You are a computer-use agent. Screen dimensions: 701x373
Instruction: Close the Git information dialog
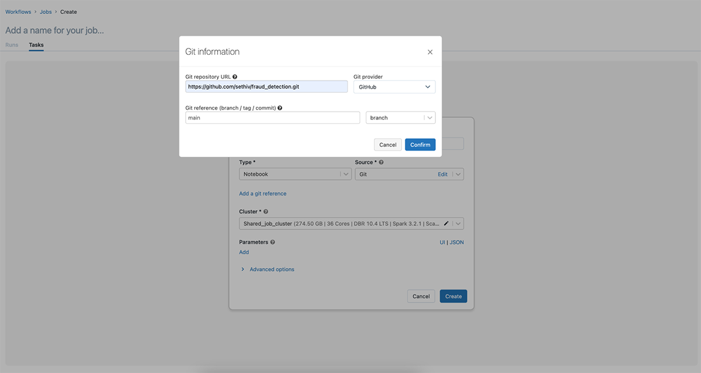[430, 52]
